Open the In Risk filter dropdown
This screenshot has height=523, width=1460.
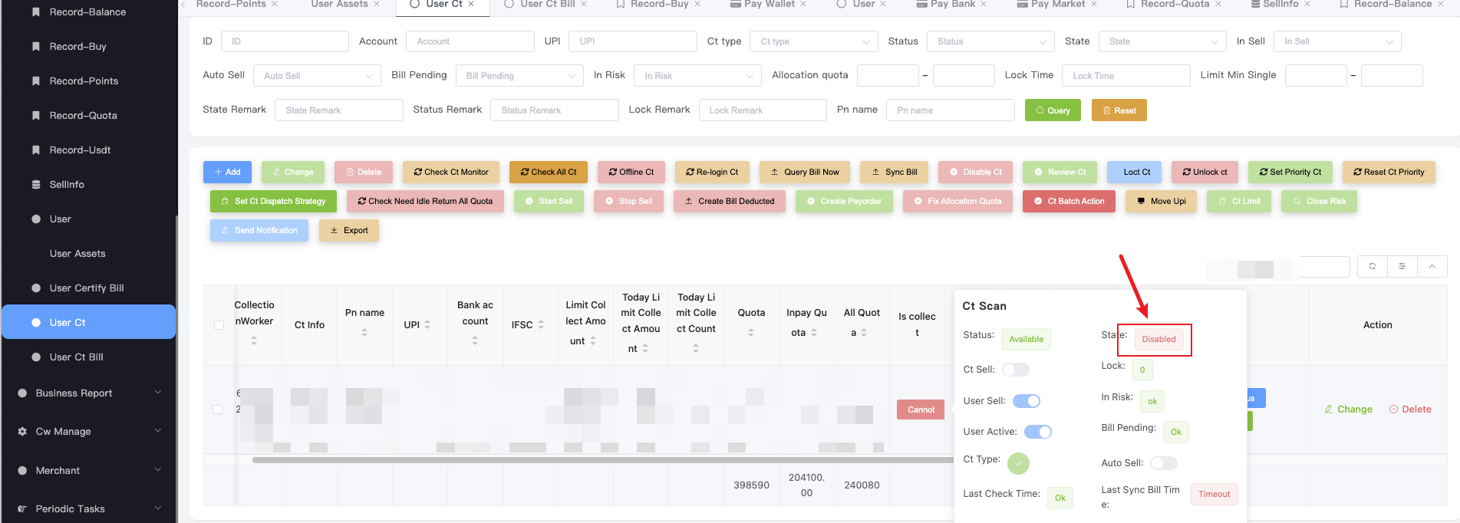coord(697,76)
